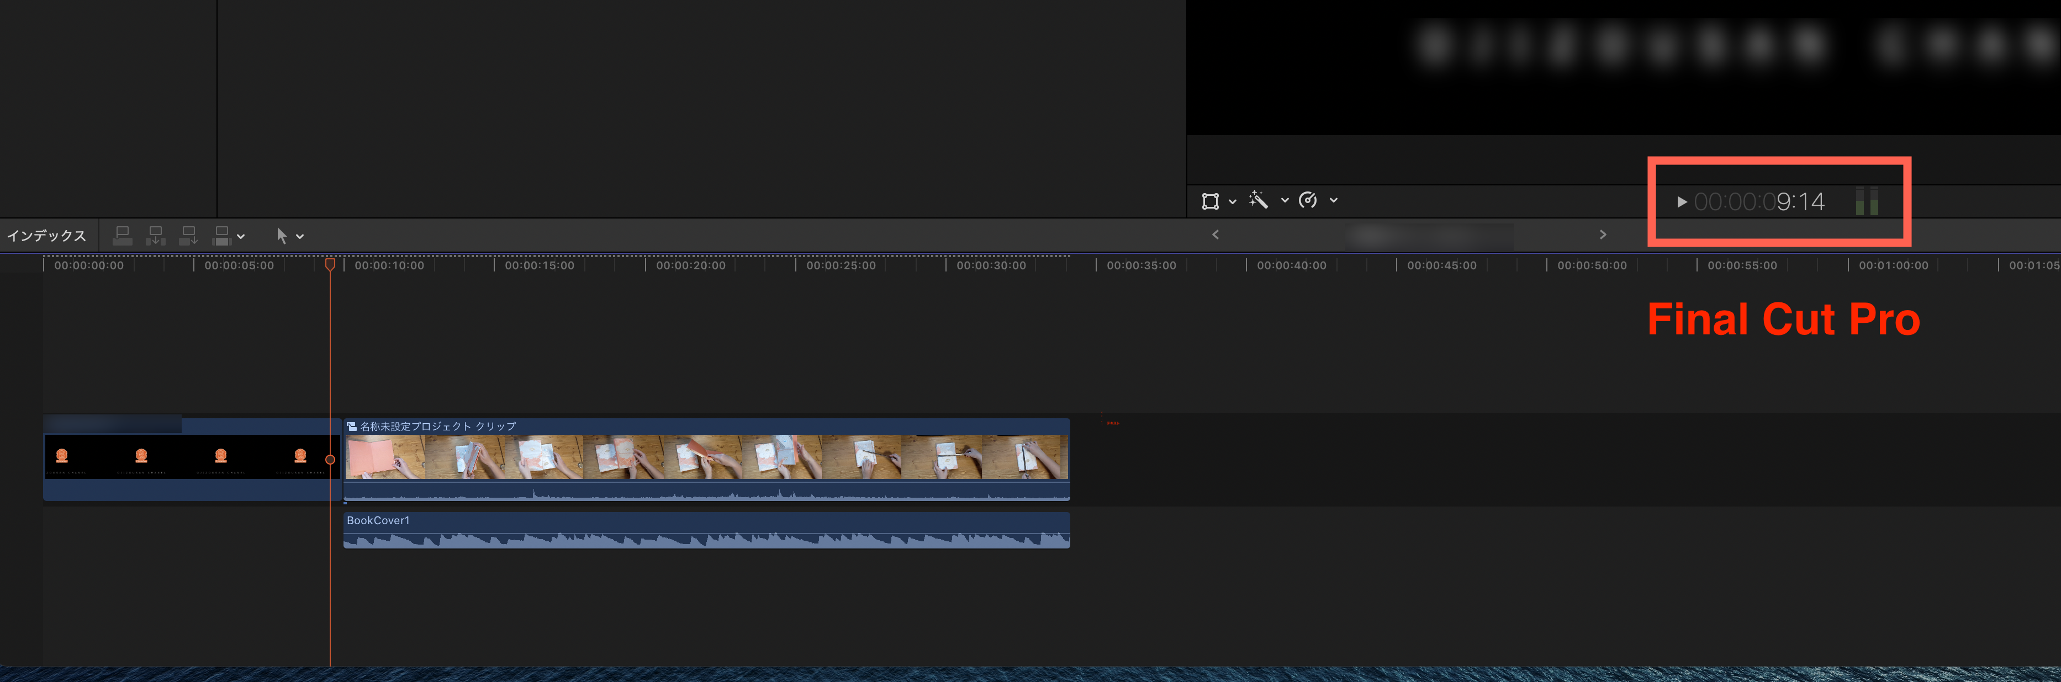This screenshot has width=2061, height=682.
Task: Go forward in timeline history with the right arrow
Action: click(x=1603, y=235)
